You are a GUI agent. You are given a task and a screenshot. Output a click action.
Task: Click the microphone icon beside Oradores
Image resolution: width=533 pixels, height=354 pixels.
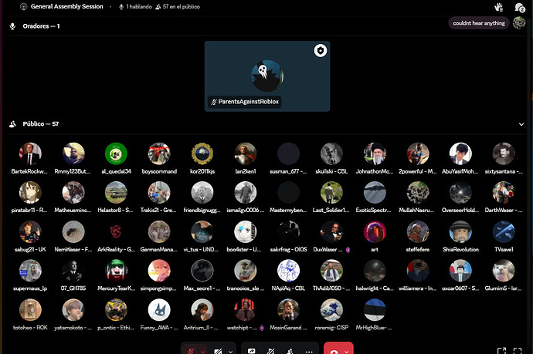click(12, 26)
